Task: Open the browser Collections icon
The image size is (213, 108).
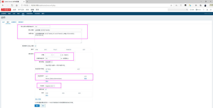Action: (200, 5)
